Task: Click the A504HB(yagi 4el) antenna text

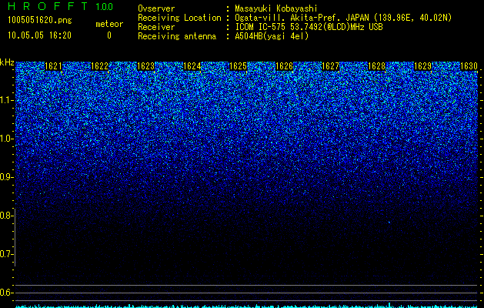Action: pos(272,36)
